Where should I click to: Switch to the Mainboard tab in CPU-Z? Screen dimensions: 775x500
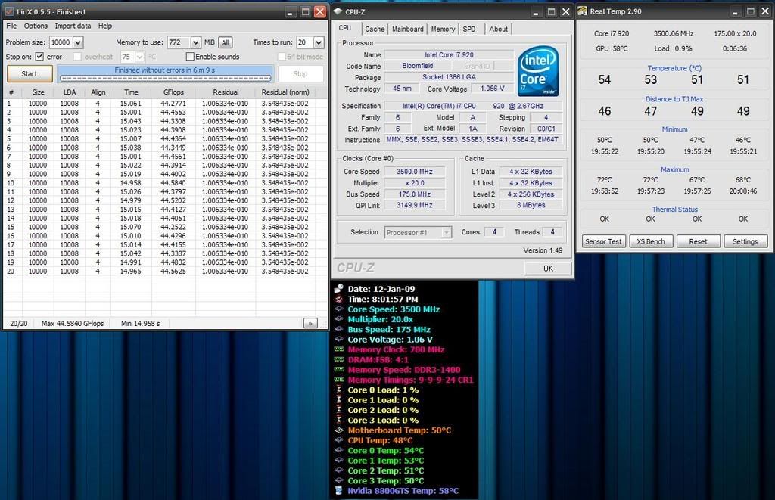pos(408,30)
